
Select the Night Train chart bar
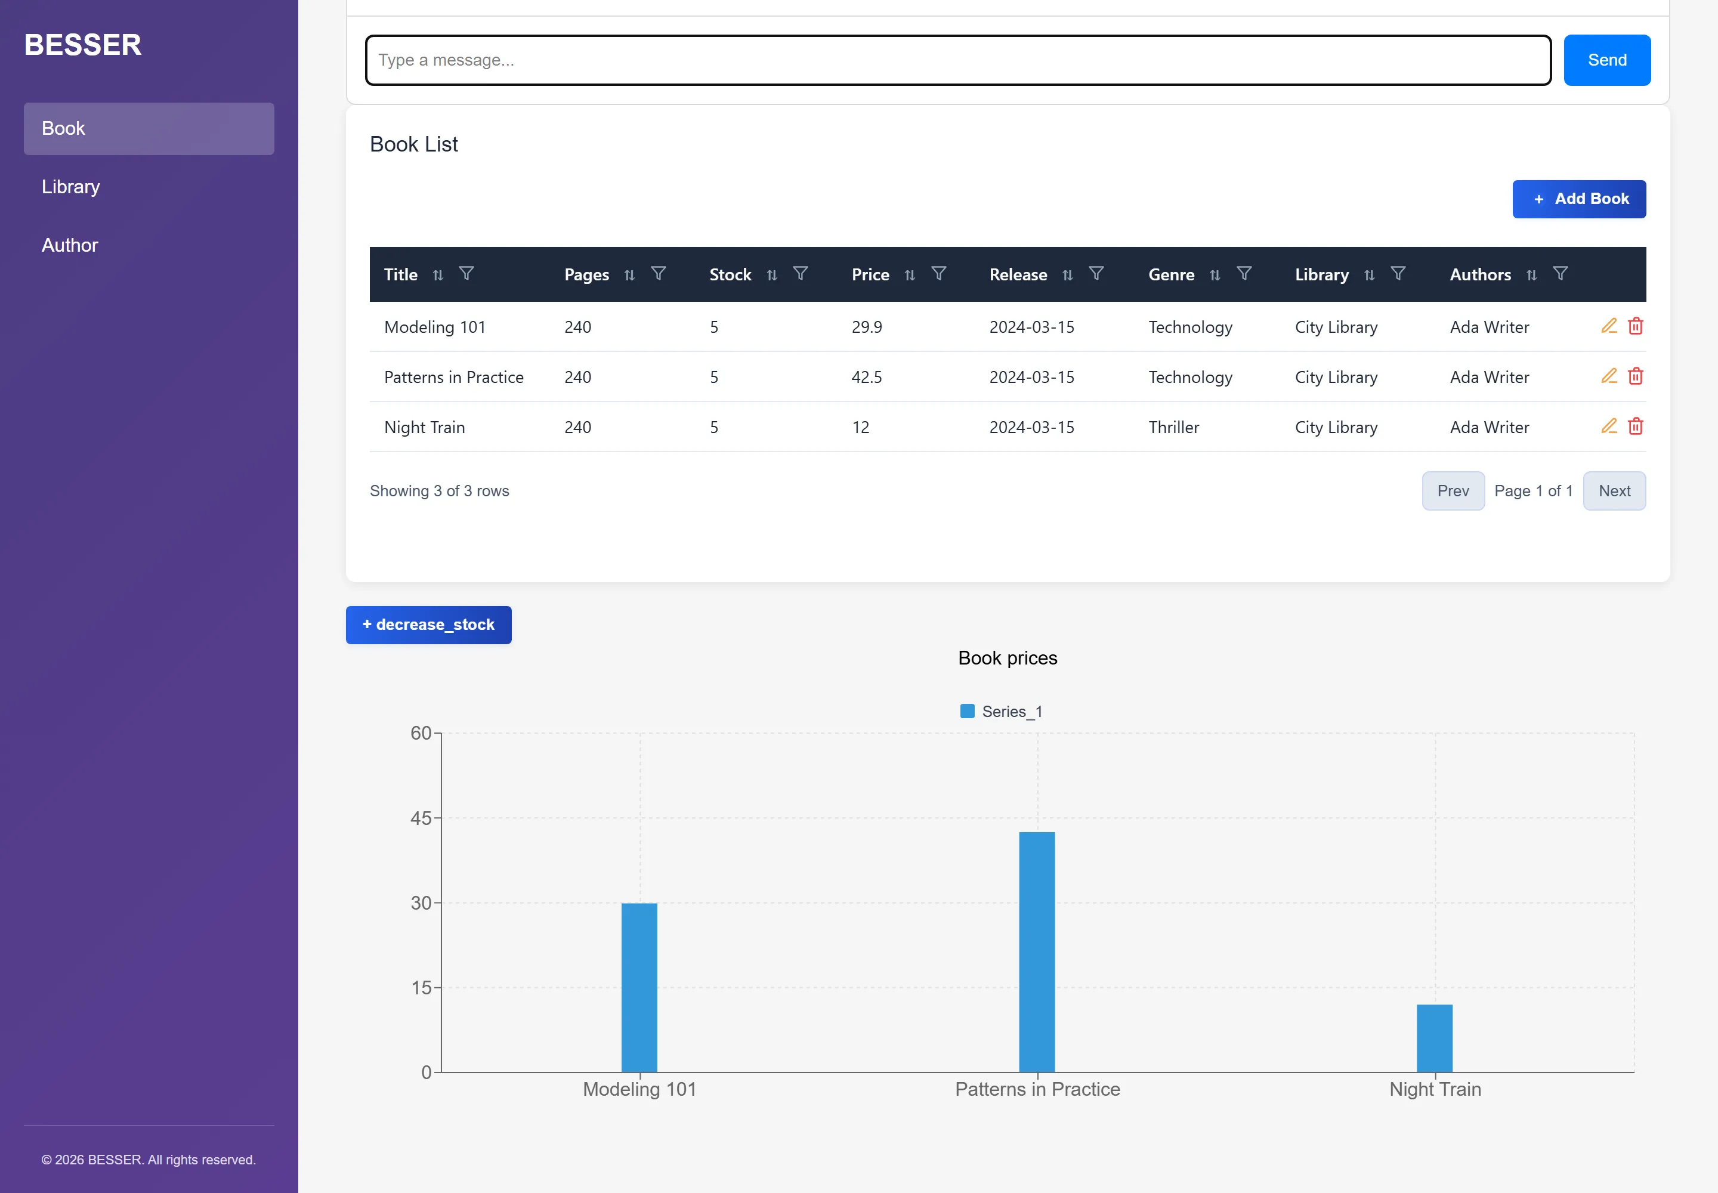(x=1435, y=1039)
